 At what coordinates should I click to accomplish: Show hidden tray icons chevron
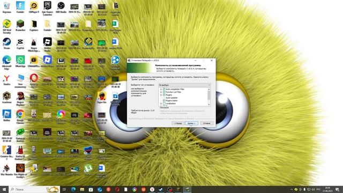point(292,189)
